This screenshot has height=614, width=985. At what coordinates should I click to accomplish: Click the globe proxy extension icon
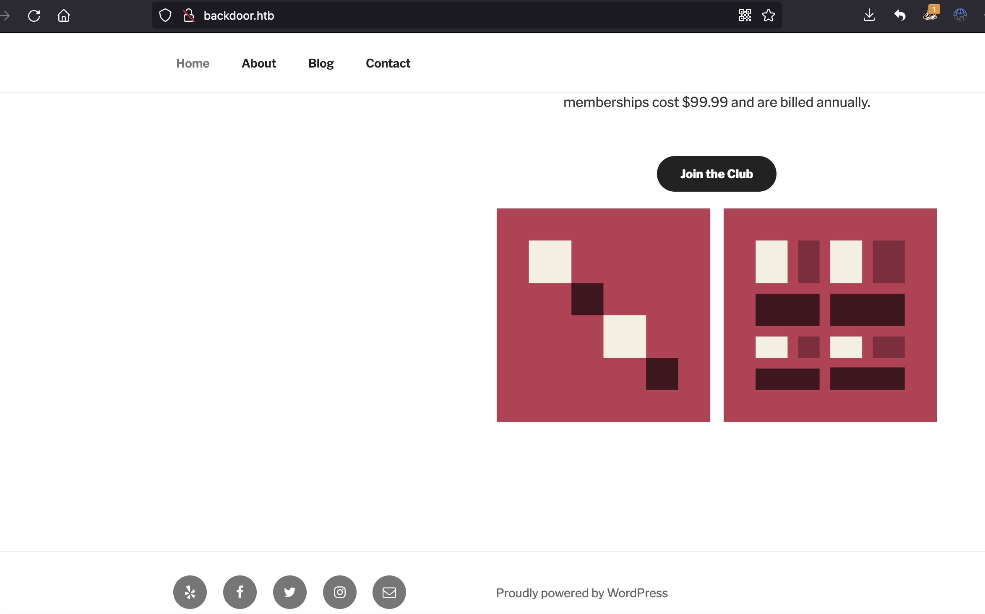pos(960,16)
